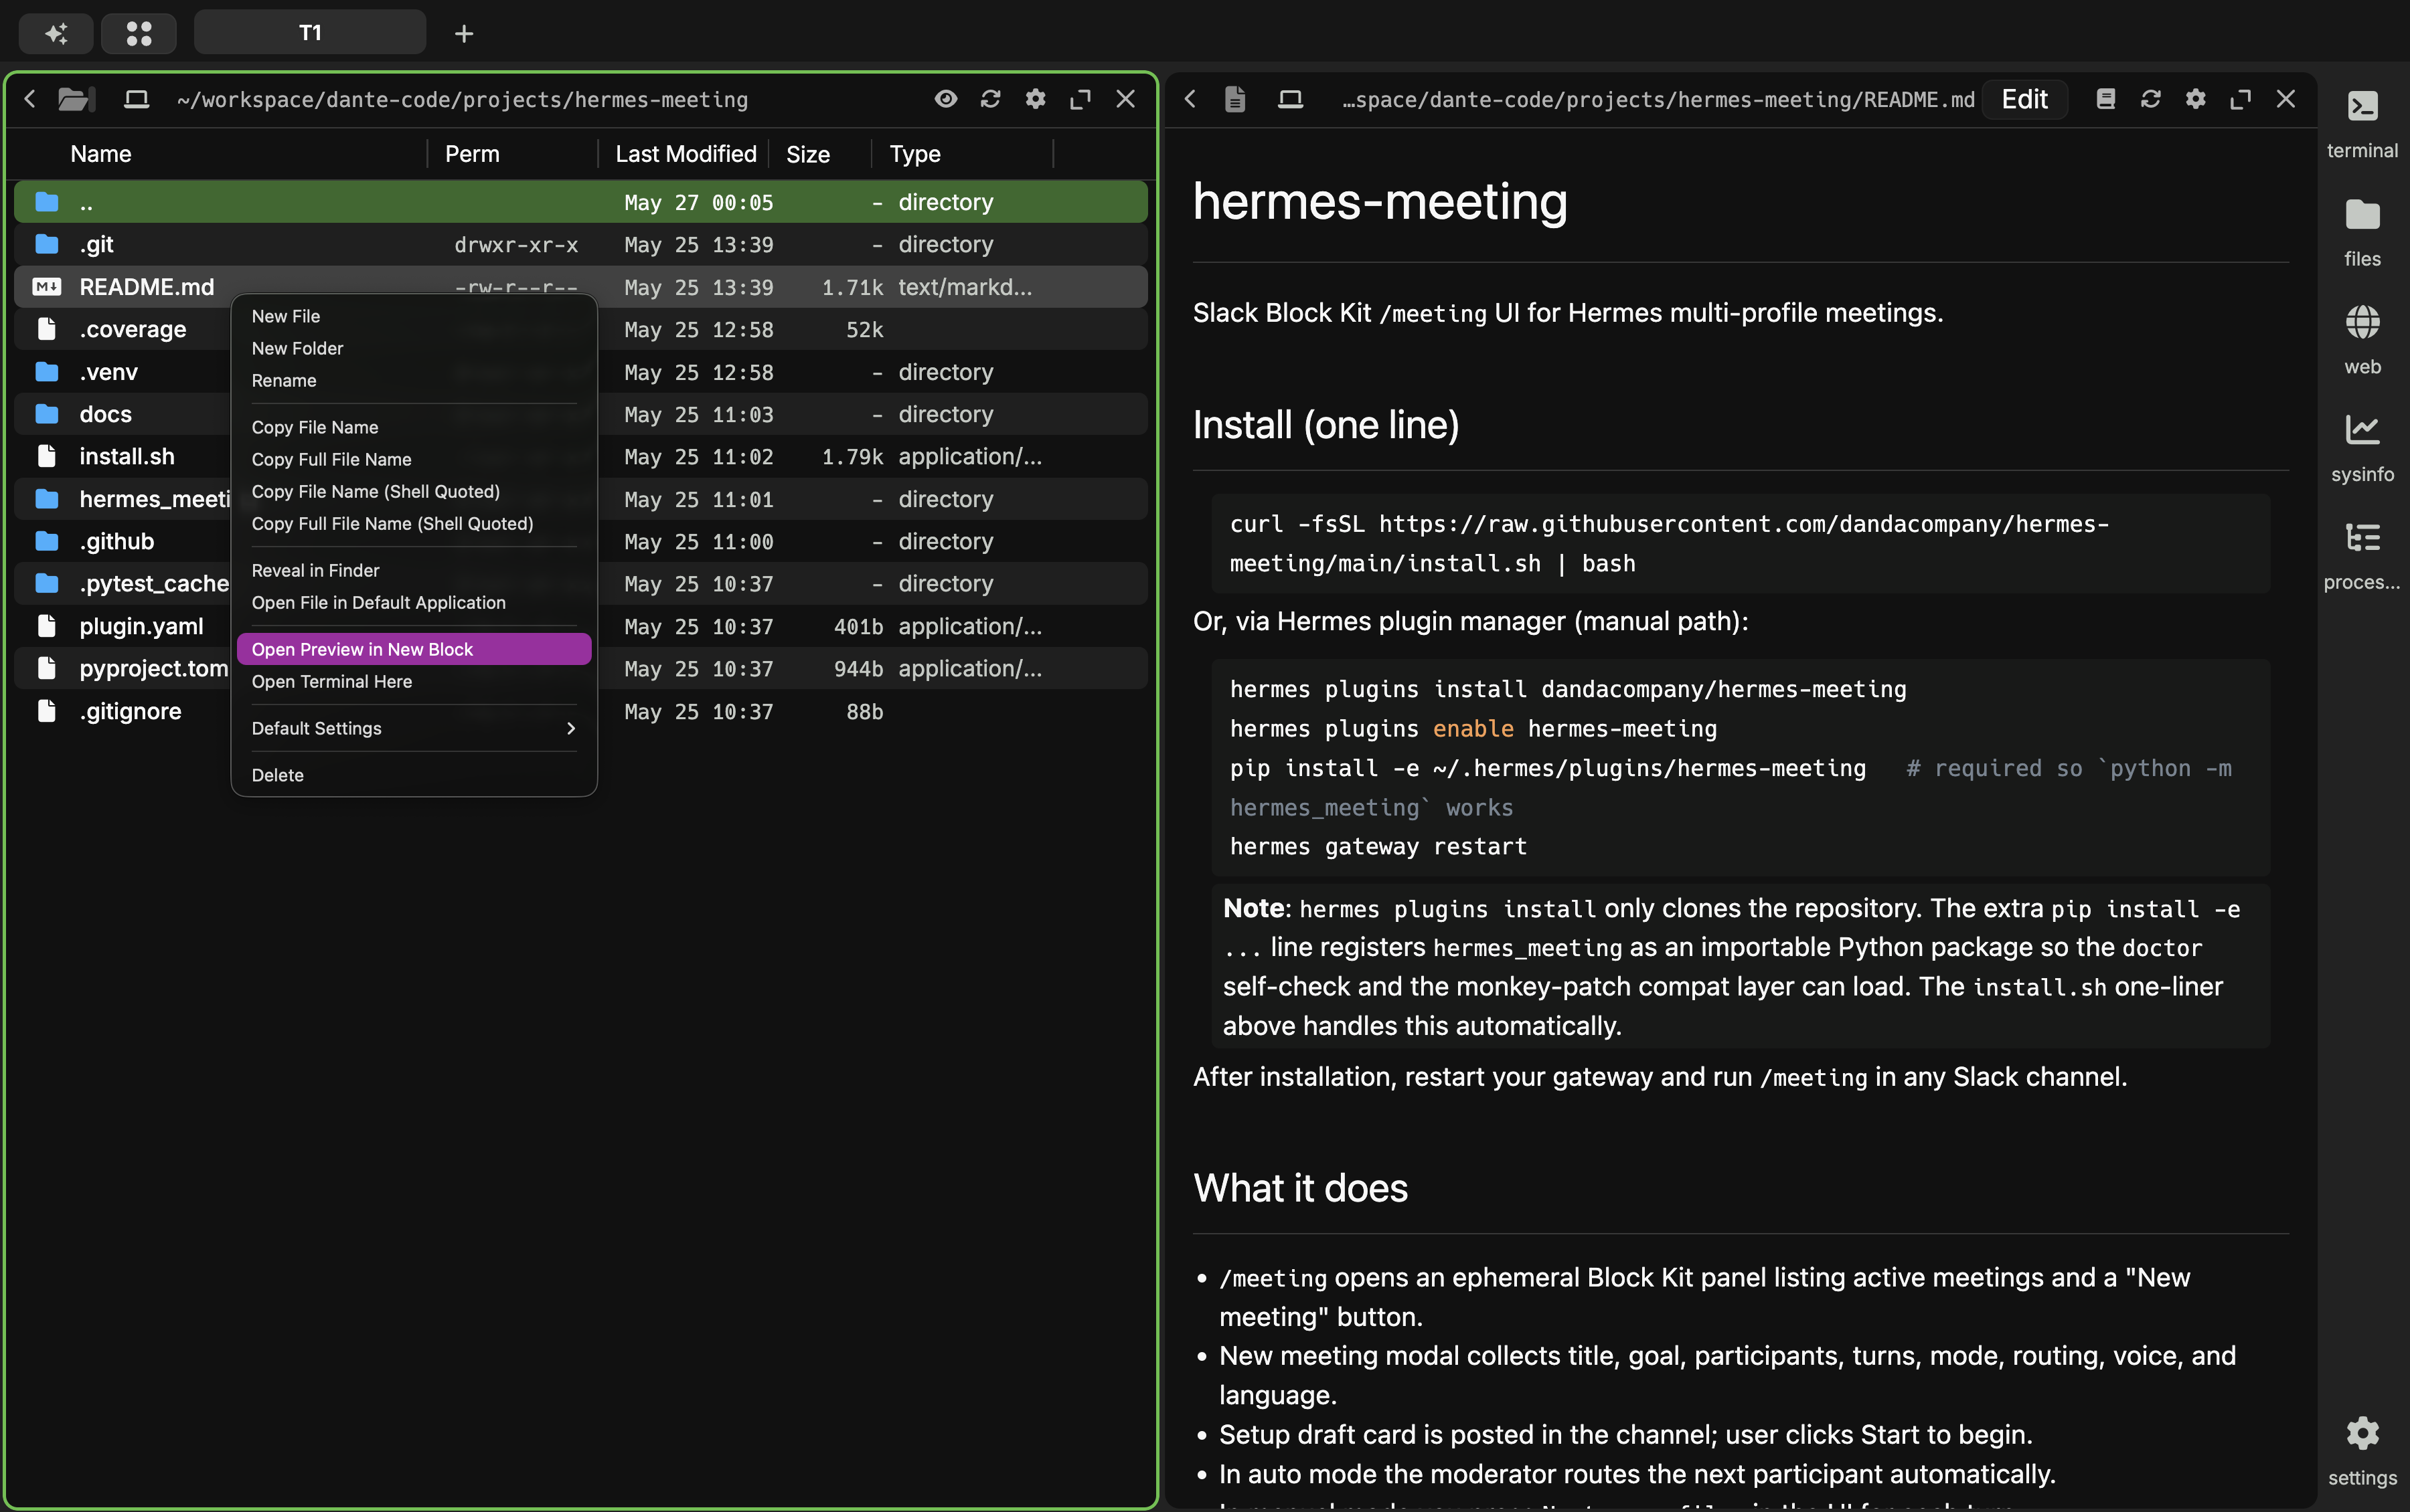Choose Open Terminal Here
2410x1512 pixels.
pyautogui.click(x=414, y=681)
